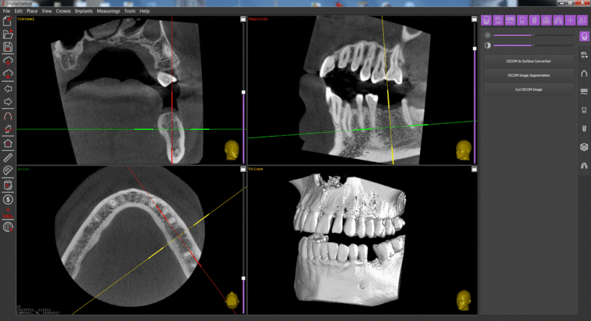Open the notes report clipboard icon
This screenshot has width=591, height=321.
(x=8, y=185)
